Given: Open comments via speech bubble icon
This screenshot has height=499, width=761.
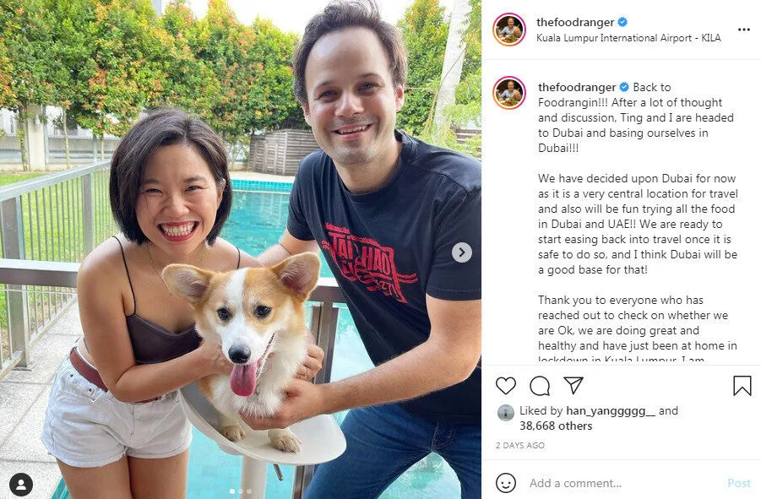Looking at the screenshot, I should click(x=540, y=386).
